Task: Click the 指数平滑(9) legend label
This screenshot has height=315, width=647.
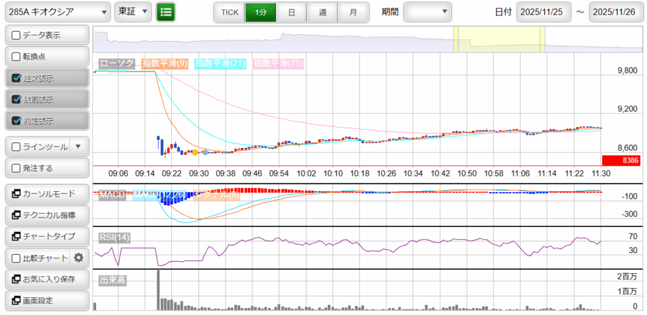Action: pyautogui.click(x=165, y=63)
